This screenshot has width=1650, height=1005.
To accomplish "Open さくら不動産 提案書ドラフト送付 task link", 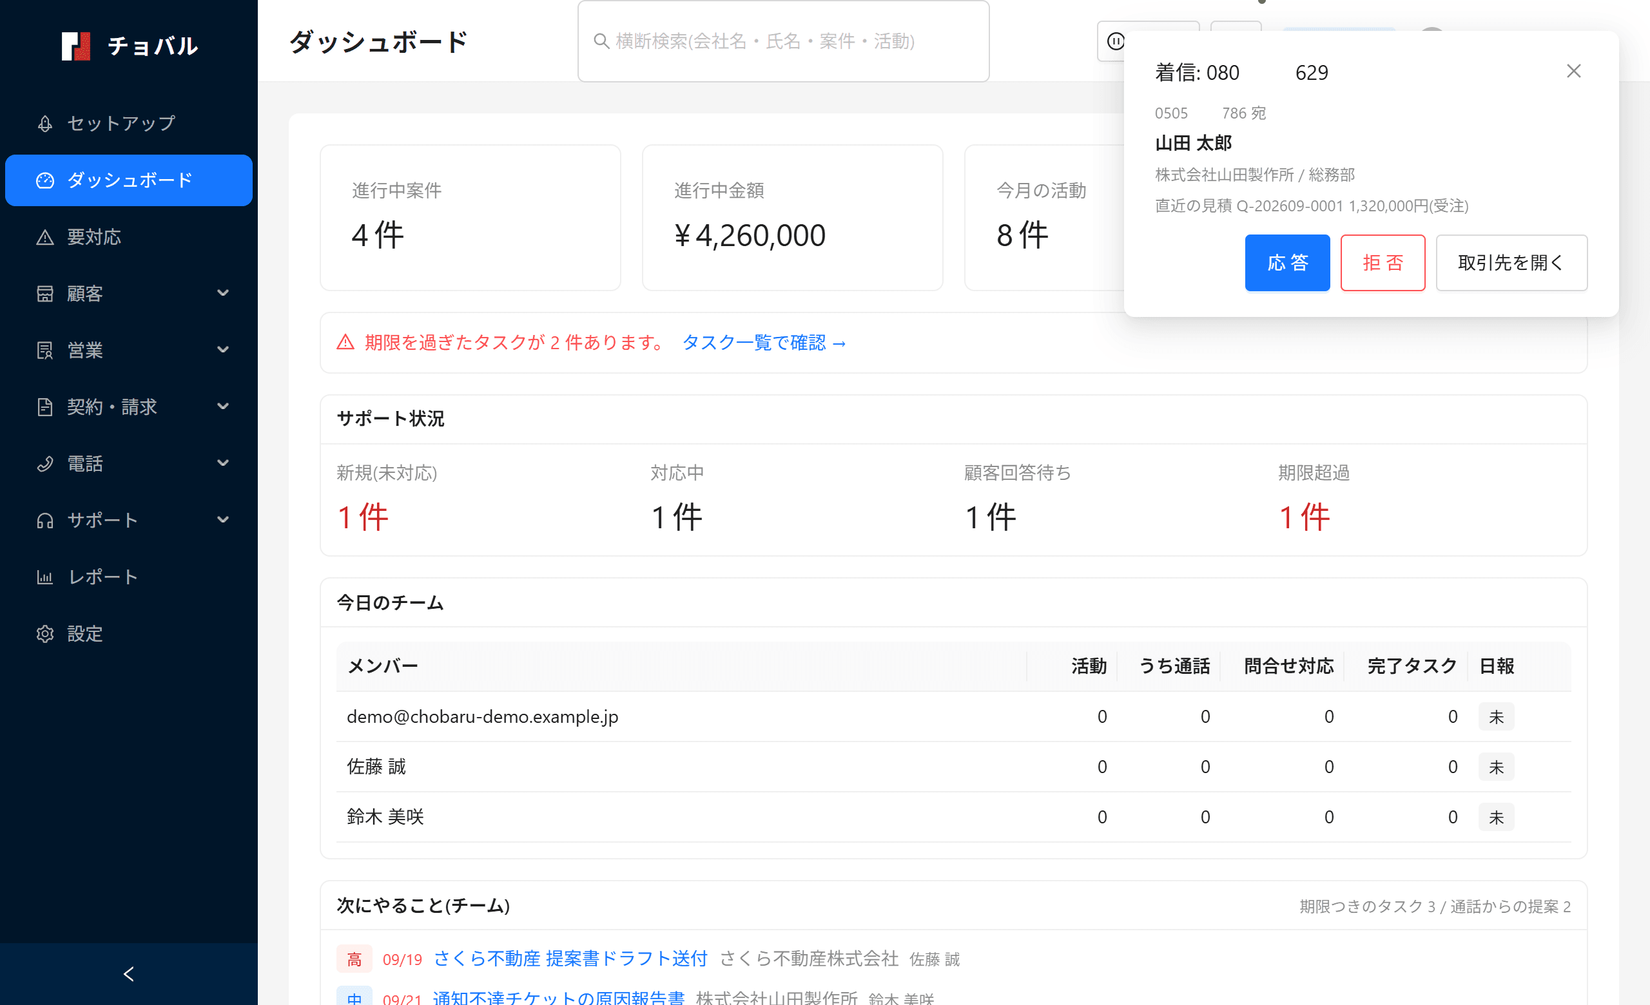I will pos(570,959).
